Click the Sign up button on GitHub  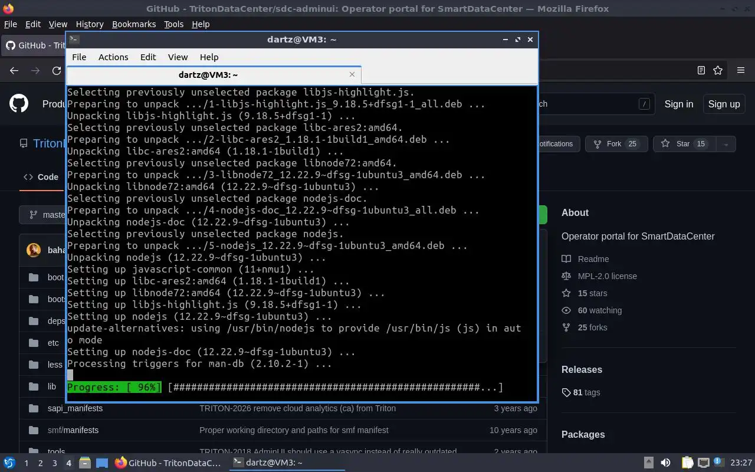click(x=724, y=104)
